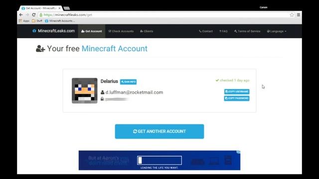Screen dimensions: 319x179
Task: Open the Stuff bookmarks folder
Action: coord(37,21)
